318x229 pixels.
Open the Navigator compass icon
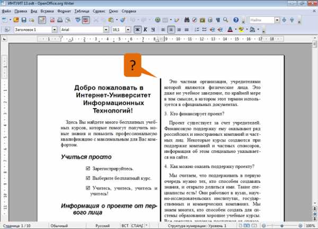(x=195, y=20)
